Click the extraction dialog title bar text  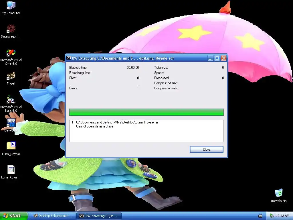123,58
